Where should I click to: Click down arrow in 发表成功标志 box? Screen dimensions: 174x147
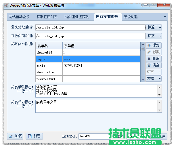tap(159, 110)
